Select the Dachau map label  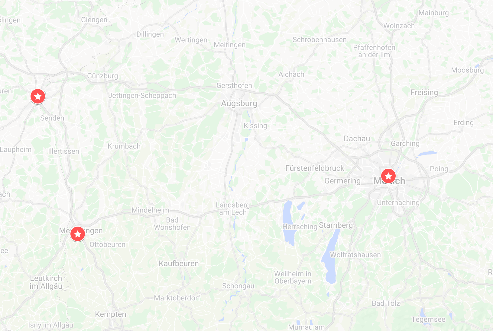point(357,138)
